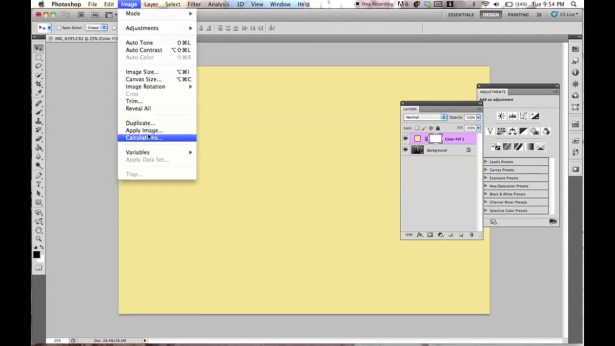Add a Photo Filter adjustment
Screen dimensions: 615x346
click(x=535, y=132)
